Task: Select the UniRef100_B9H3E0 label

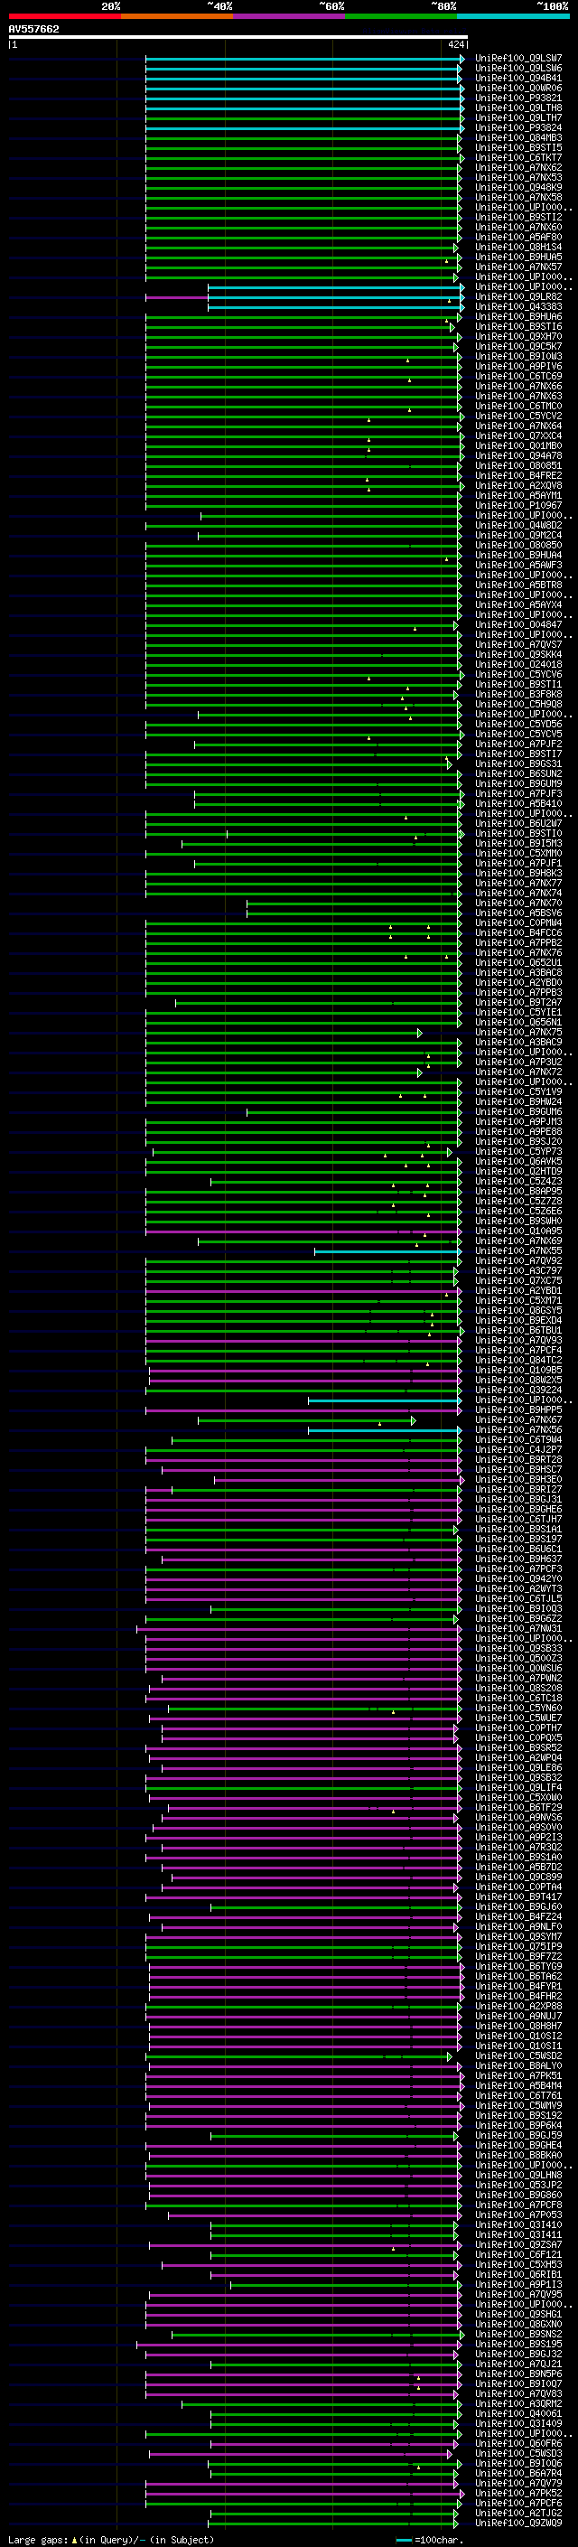Action: [518, 1480]
